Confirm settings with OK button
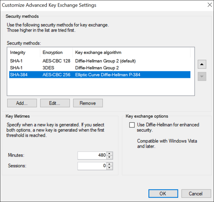The image size is (214, 202). (x=163, y=194)
